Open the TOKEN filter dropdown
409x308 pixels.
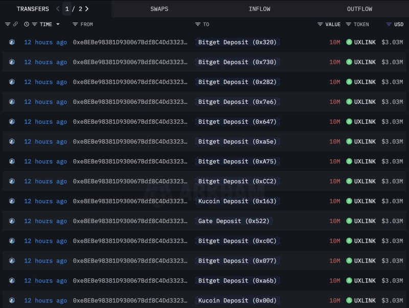349,24
